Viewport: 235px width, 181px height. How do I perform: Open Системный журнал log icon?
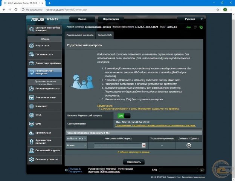pos(32,150)
